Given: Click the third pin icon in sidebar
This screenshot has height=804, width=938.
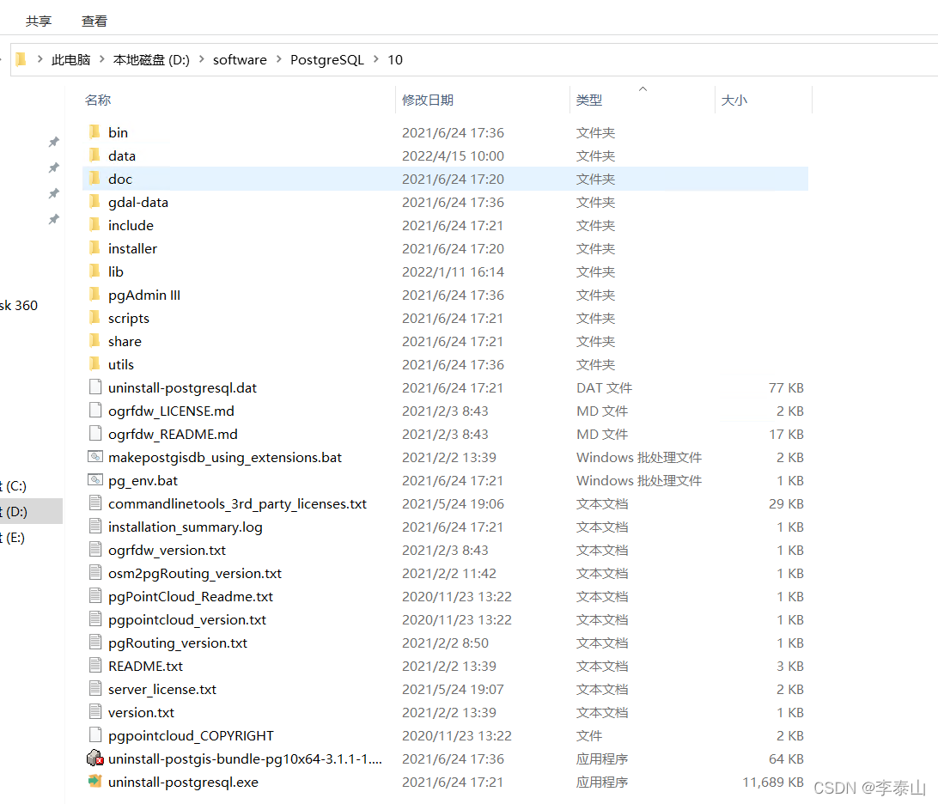Looking at the screenshot, I should [54, 193].
